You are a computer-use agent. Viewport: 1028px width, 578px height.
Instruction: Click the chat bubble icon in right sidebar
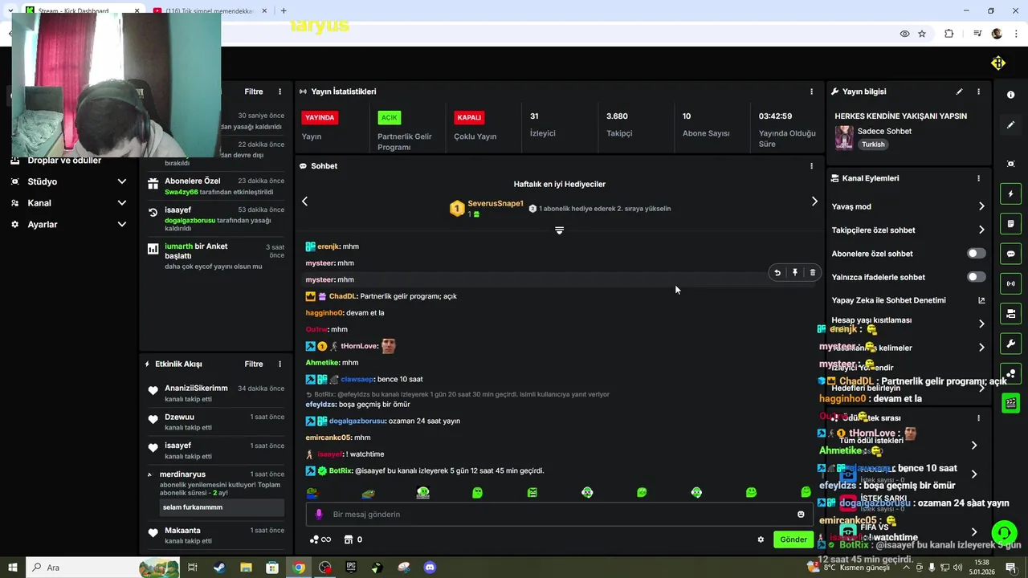click(x=1010, y=254)
